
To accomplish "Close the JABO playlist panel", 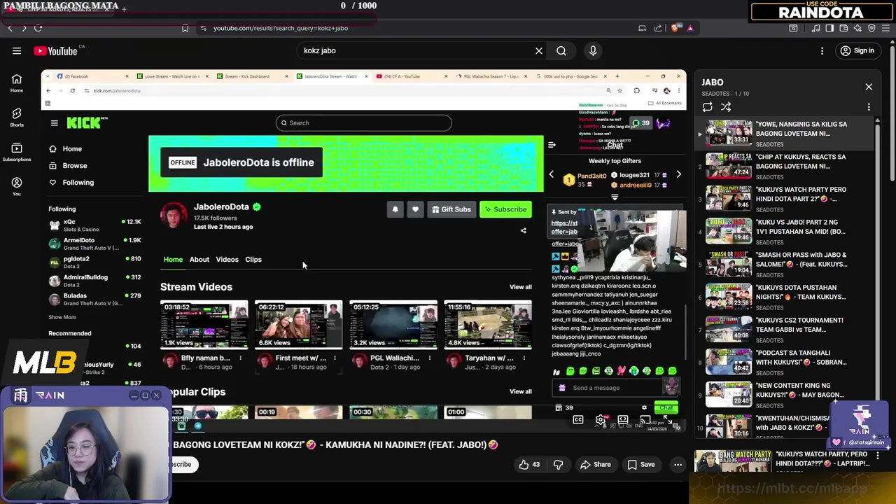I will pos(869,87).
